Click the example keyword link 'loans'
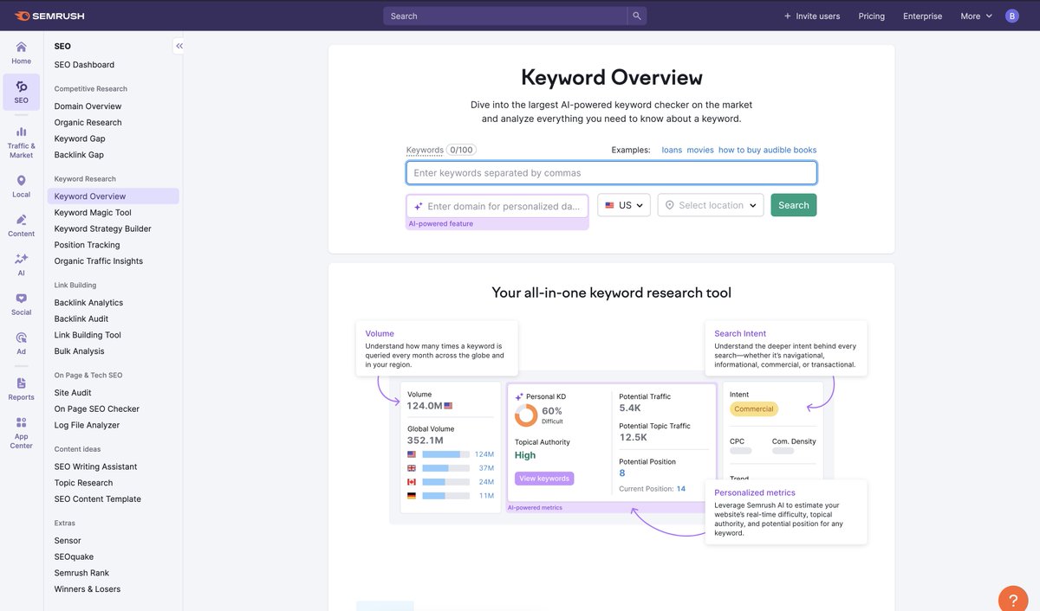Screen dimensions: 1040x611 pos(672,150)
